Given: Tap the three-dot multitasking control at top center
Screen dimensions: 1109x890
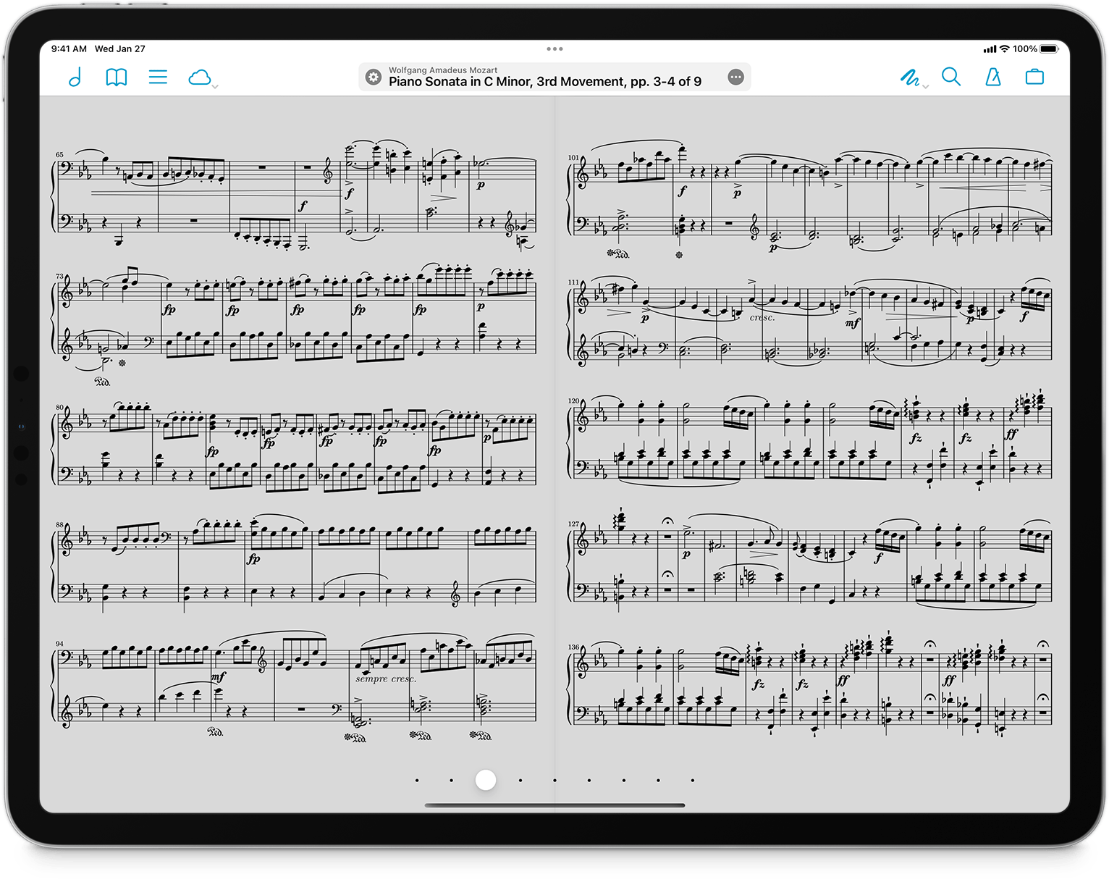Looking at the screenshot, I should 554,49.
